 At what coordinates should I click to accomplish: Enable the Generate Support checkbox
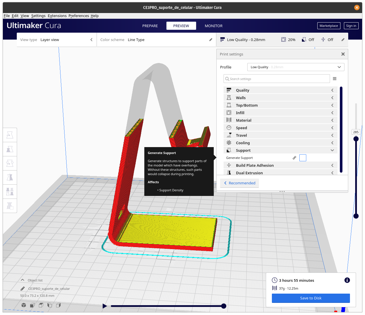pyautogui.click(x=303, y=158)
